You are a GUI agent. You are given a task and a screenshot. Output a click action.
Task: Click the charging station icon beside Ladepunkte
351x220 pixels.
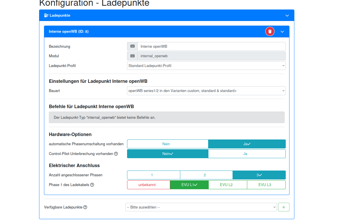click(46, 15)
